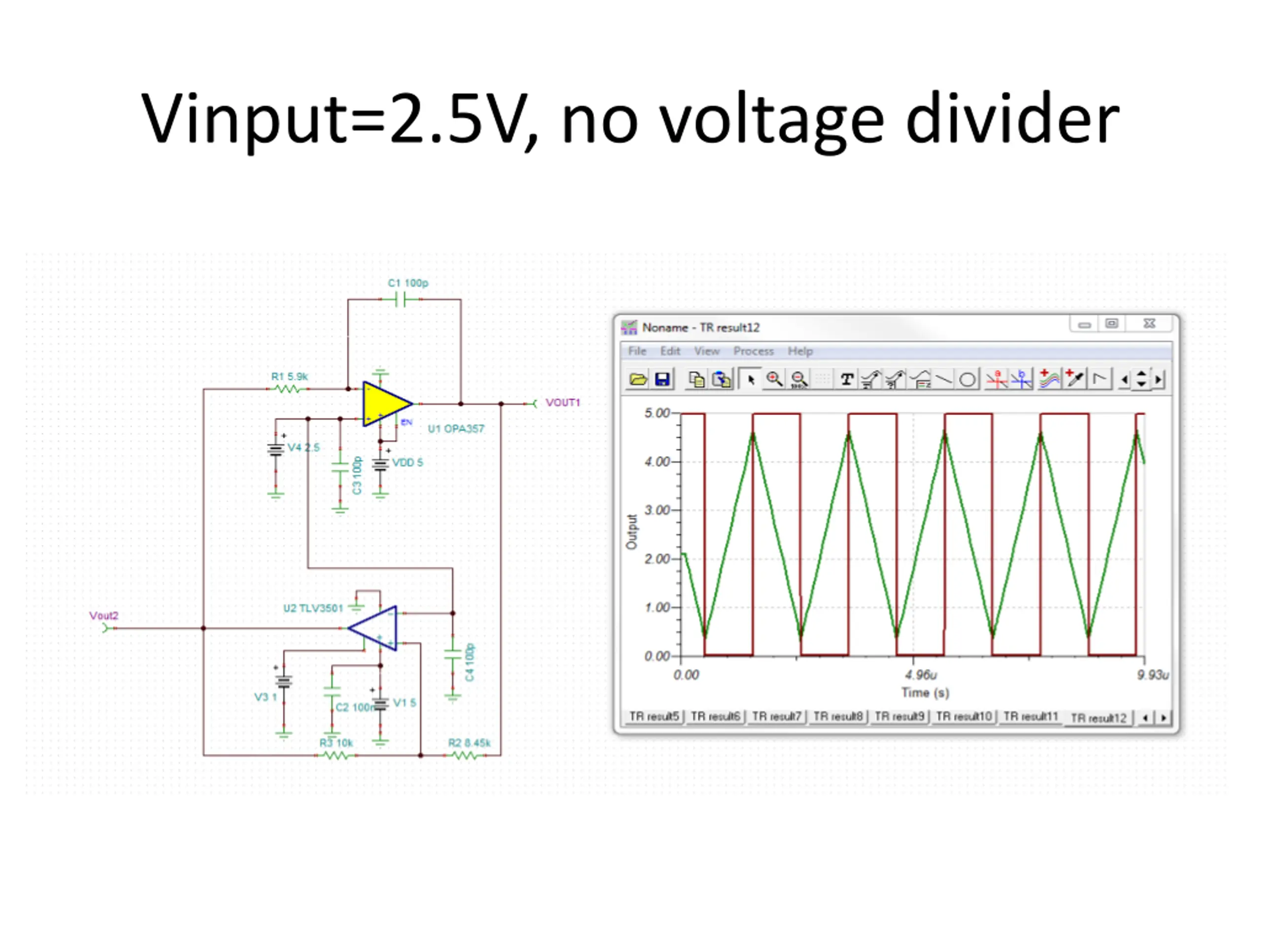The height and width of the screenshot is (945, 1261).
Task: Enable cursor b marker tool
Action: (x=1021, y=379)
